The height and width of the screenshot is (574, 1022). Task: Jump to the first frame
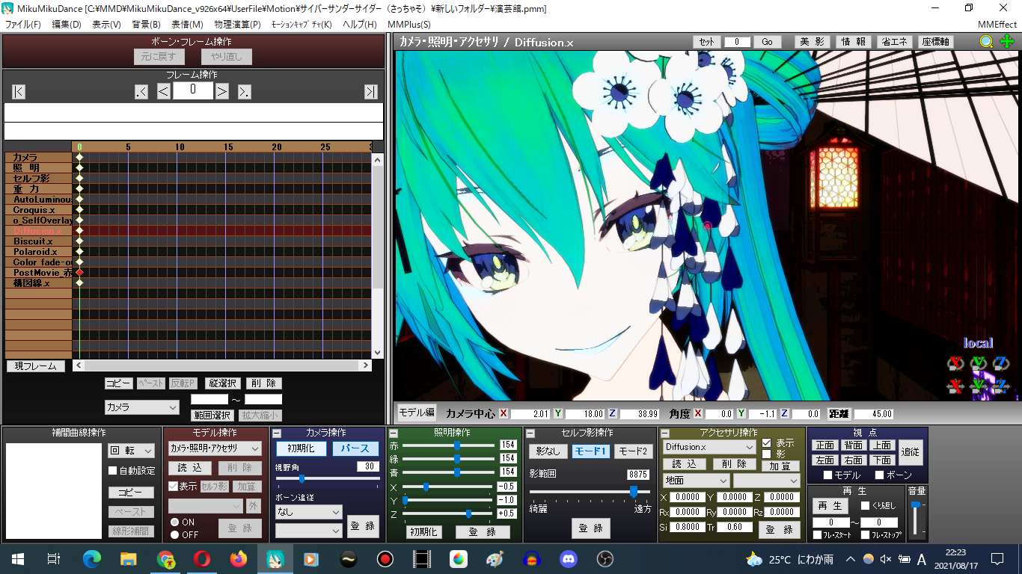(x=19, y=91)
